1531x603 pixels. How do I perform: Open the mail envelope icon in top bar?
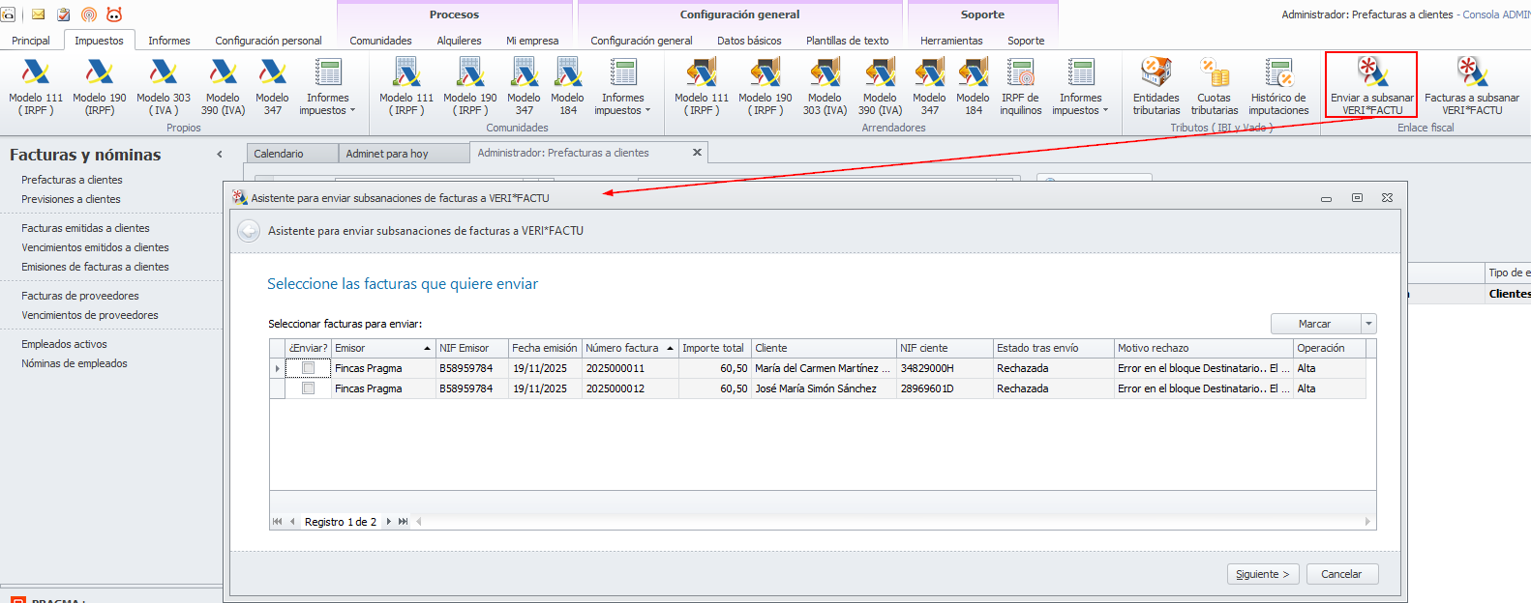click(x=39, y=14)
